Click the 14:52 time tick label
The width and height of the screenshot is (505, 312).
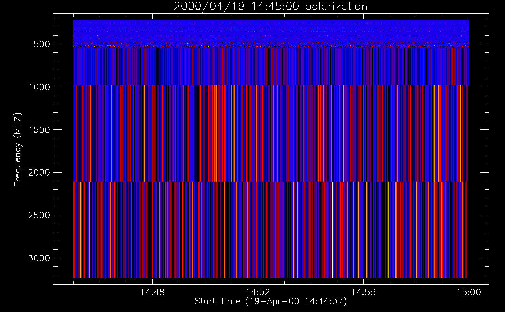click(258, 292)
